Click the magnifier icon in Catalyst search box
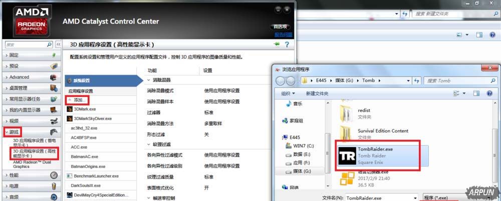This screenshot has height=201, width=501. coord(49,44)
